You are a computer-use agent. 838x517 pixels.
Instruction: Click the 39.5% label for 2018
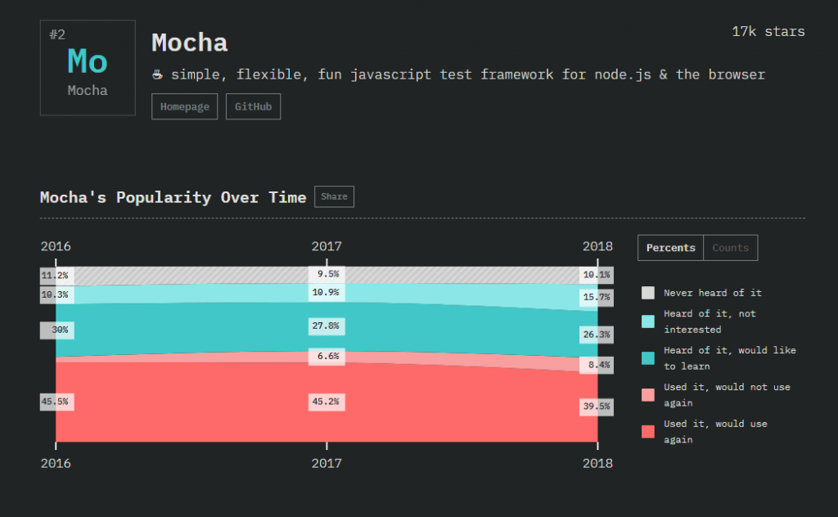[597, 407]
